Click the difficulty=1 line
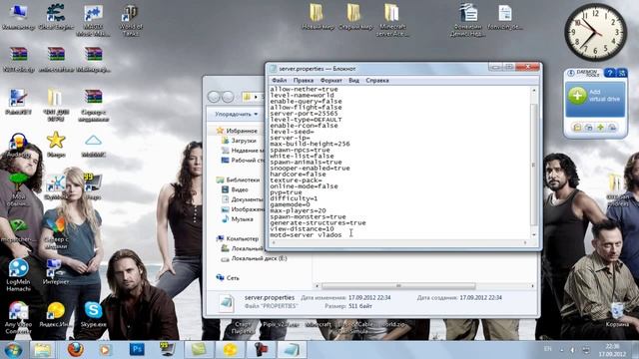The height and width of the screenshot is (359, 639). pyautogui.click(x=294, y=198)
